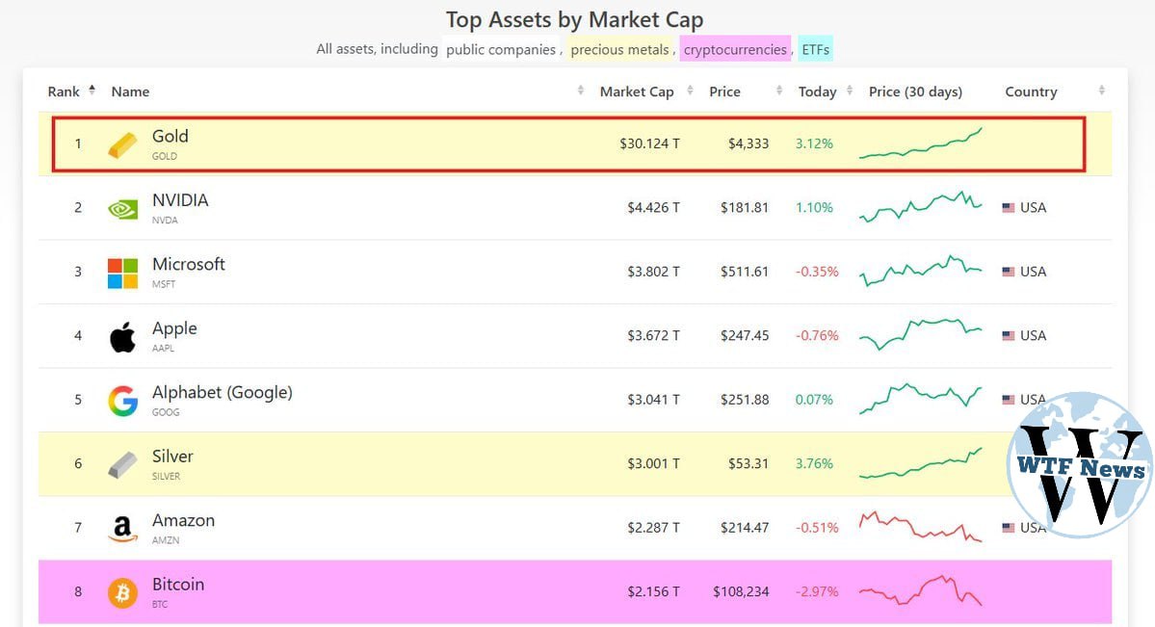
Task: Click the Apple logo icon
Action: (x=122, y=337)
